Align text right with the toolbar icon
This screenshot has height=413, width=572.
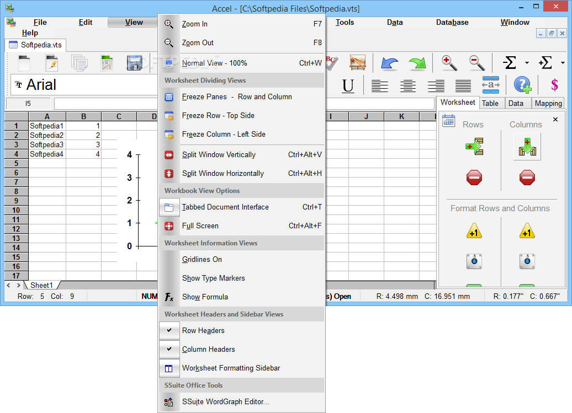click(x=436, y=86)
